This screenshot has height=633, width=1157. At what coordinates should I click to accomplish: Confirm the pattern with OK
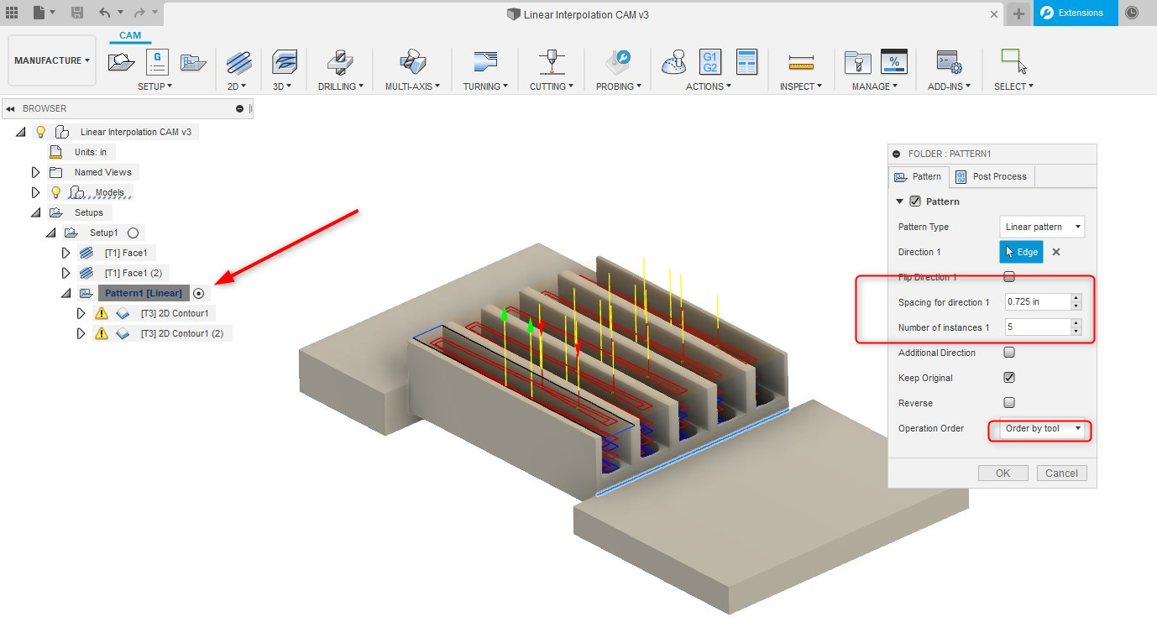click(x=1003, y=473)
